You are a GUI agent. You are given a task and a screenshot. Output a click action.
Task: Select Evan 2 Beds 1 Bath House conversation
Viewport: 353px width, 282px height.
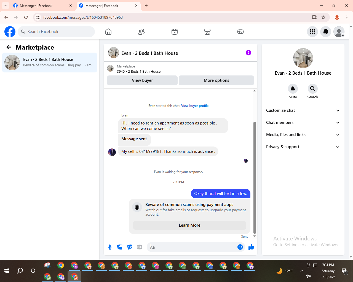pyautogui.click(x=50, y=63)
